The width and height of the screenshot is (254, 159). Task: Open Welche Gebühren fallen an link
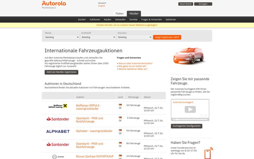click(133, 69)
